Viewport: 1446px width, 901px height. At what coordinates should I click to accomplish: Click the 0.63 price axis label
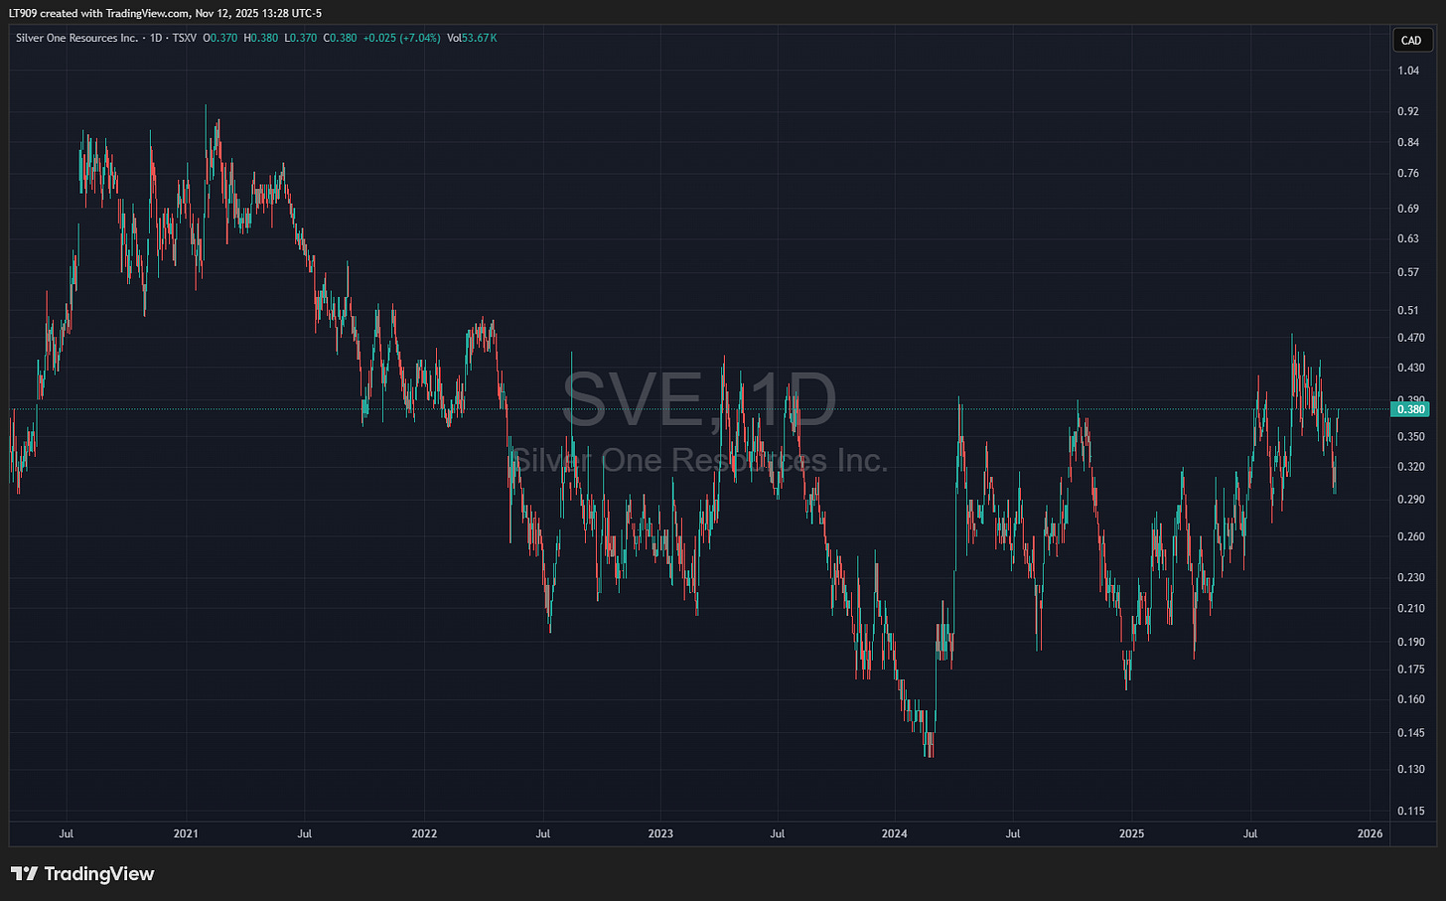(x=1408, y=238)
